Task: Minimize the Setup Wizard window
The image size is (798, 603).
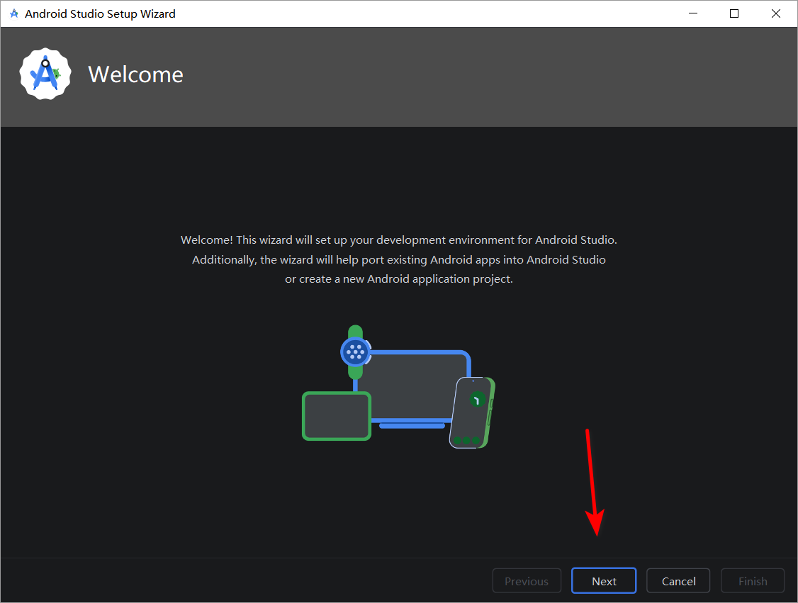Action: tap(692, 13)
